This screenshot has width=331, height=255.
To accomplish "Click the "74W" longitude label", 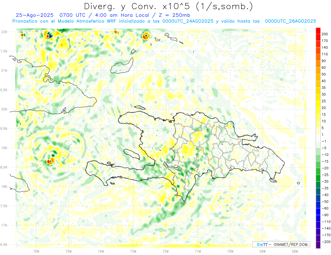I will (101, 251).
